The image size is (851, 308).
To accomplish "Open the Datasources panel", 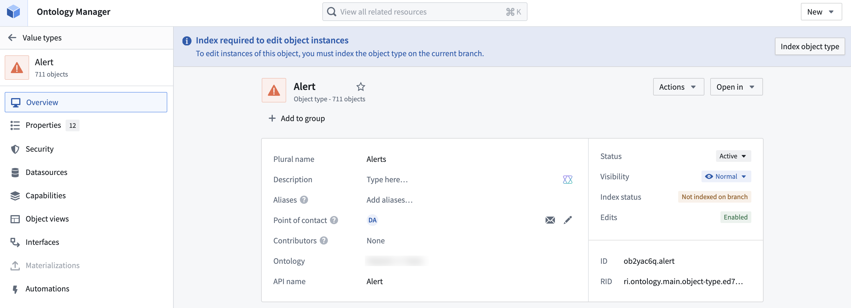I will point(47,172).
